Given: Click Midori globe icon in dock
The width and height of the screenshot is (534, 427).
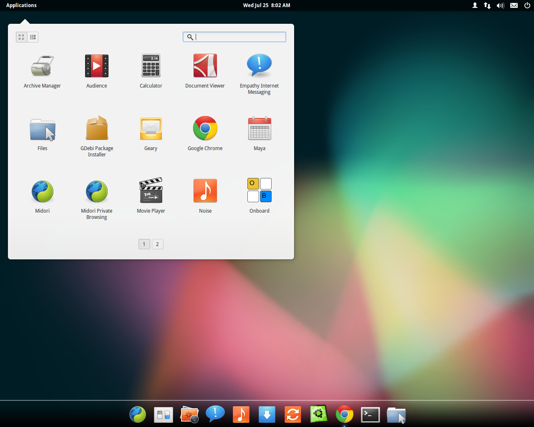Looking at the screenshot, I should [x=138, y=414].
